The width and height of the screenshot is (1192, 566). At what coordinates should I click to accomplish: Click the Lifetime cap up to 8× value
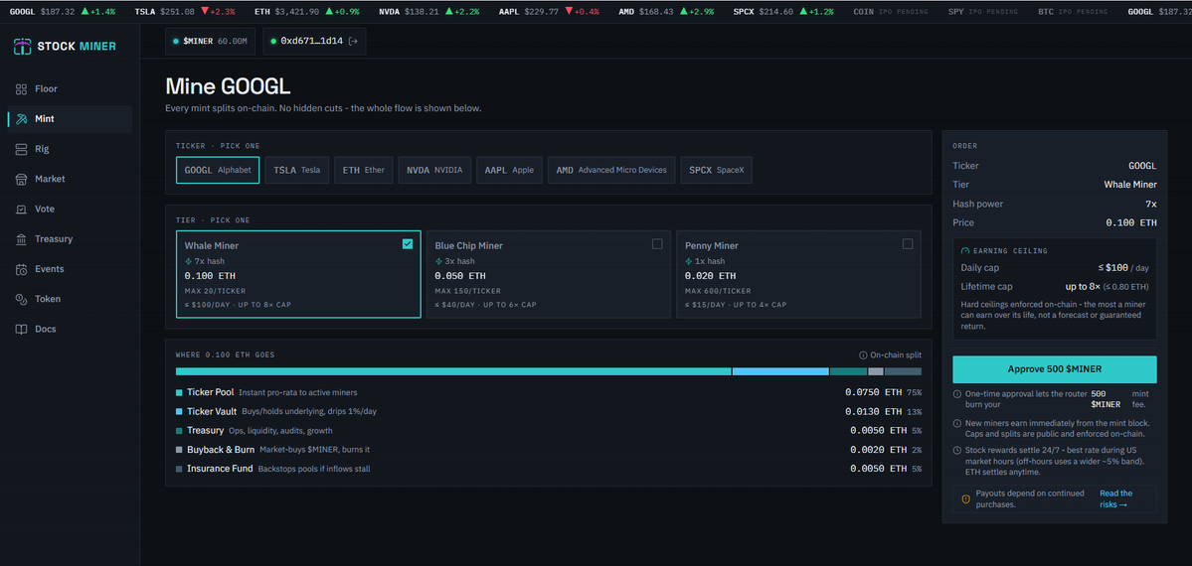coord(1107,287)
